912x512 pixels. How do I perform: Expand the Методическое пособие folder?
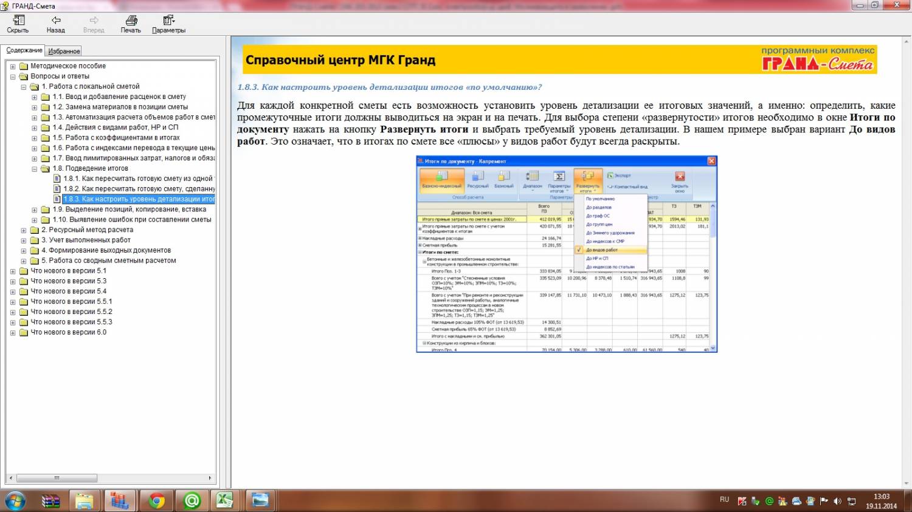point(13,66)
